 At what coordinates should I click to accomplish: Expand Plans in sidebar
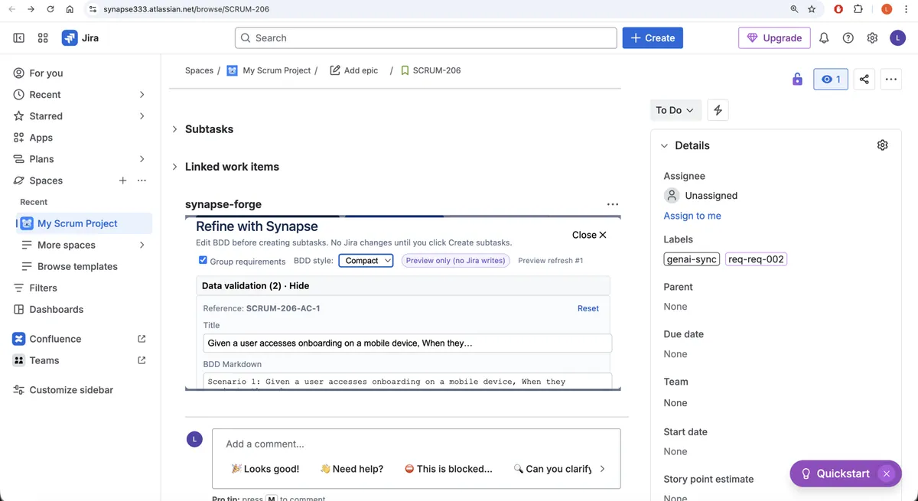coord(142,159)
